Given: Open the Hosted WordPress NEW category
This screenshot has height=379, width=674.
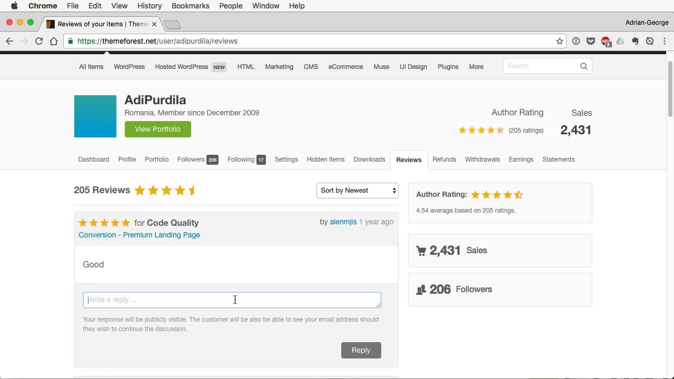Looking at the screenshot, I should point(191,67).
